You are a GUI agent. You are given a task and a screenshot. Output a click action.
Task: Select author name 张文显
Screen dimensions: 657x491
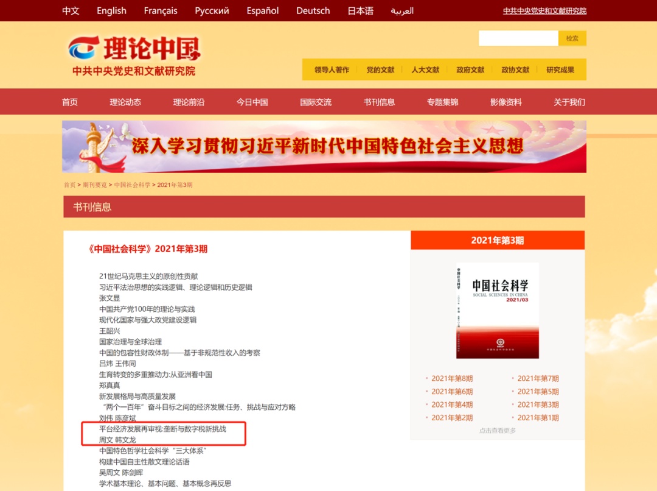pos(109,298)
